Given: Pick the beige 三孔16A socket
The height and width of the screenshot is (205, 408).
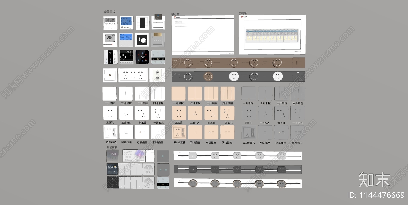Looking at the screenshot, I should (x=195, y=113).
